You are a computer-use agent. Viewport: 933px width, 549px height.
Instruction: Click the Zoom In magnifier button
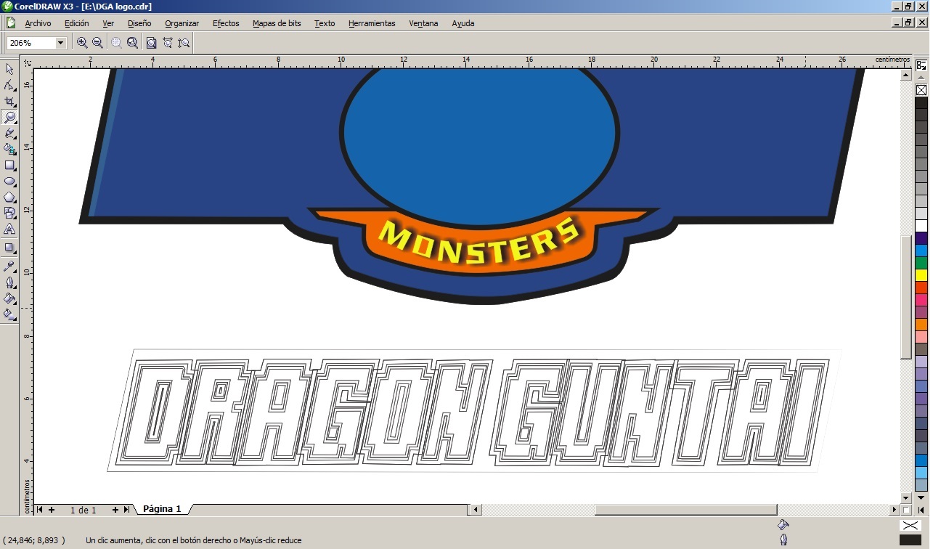[x=82, y=43]
